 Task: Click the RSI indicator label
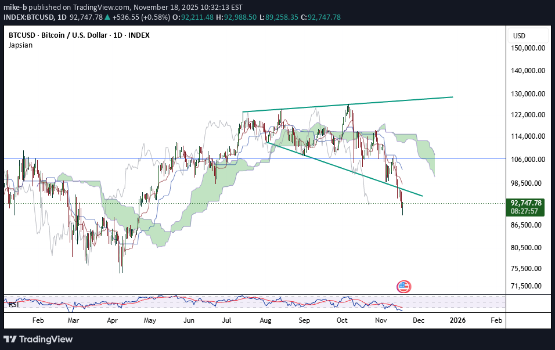click(x=13, y=303)
